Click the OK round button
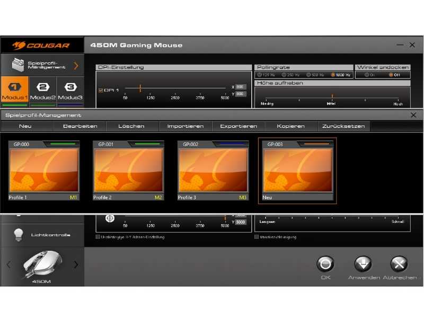Viewport: 424px width, 318px height. 325,264
